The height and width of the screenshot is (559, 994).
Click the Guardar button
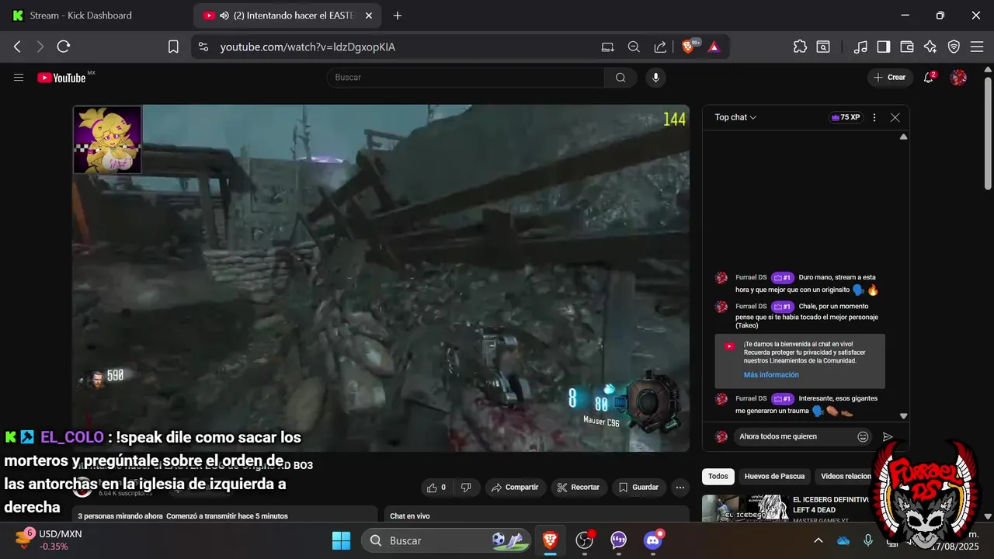tap(639, 488)
